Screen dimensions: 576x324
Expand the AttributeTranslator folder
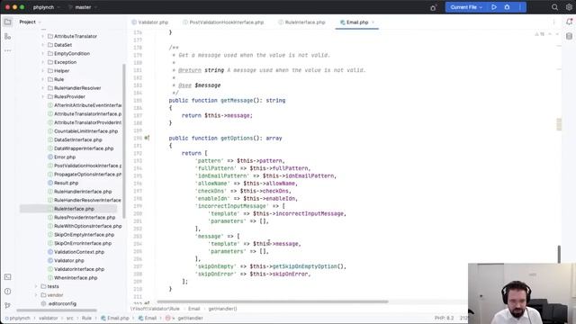pos(42,36)
